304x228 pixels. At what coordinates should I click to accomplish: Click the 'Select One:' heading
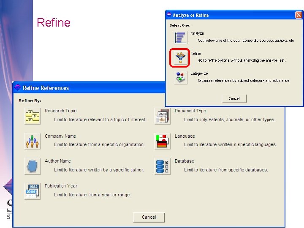(180, 25)
